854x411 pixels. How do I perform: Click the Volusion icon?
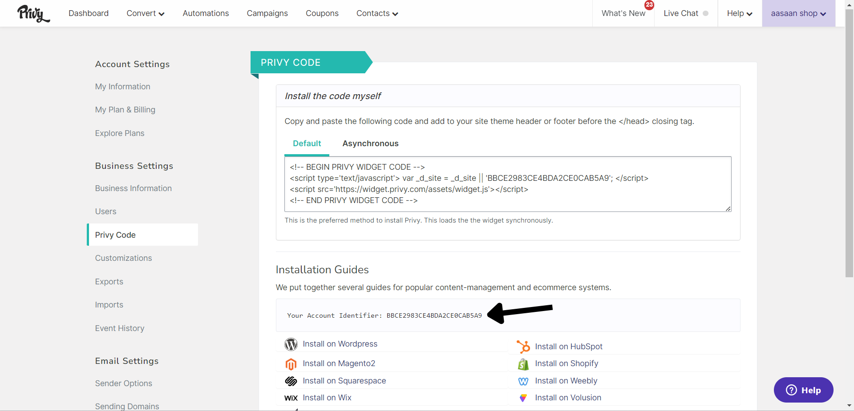click(523, 398)
